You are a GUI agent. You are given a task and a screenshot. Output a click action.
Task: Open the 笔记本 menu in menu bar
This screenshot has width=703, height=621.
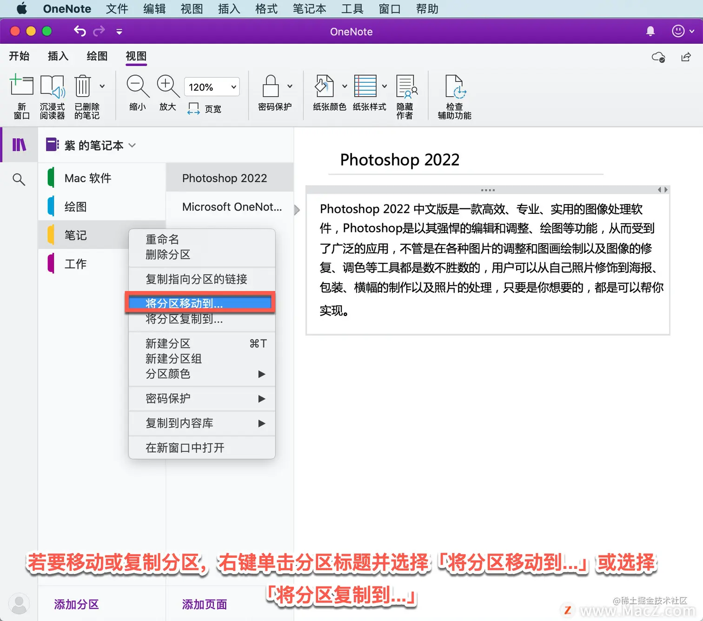pyautogui.click(x=309, y=9)
